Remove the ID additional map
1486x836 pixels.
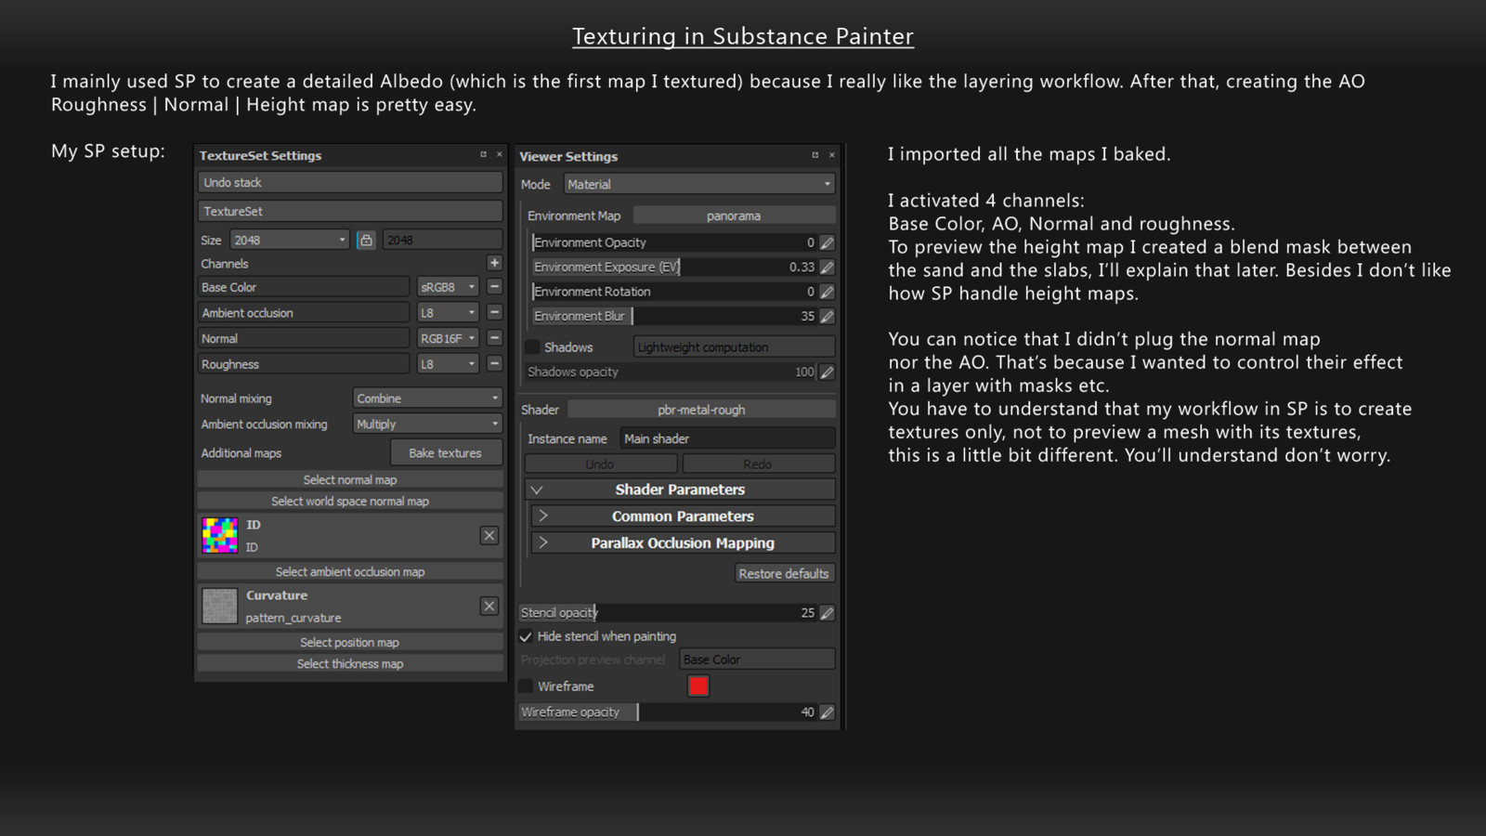click(x=489, y=536)
